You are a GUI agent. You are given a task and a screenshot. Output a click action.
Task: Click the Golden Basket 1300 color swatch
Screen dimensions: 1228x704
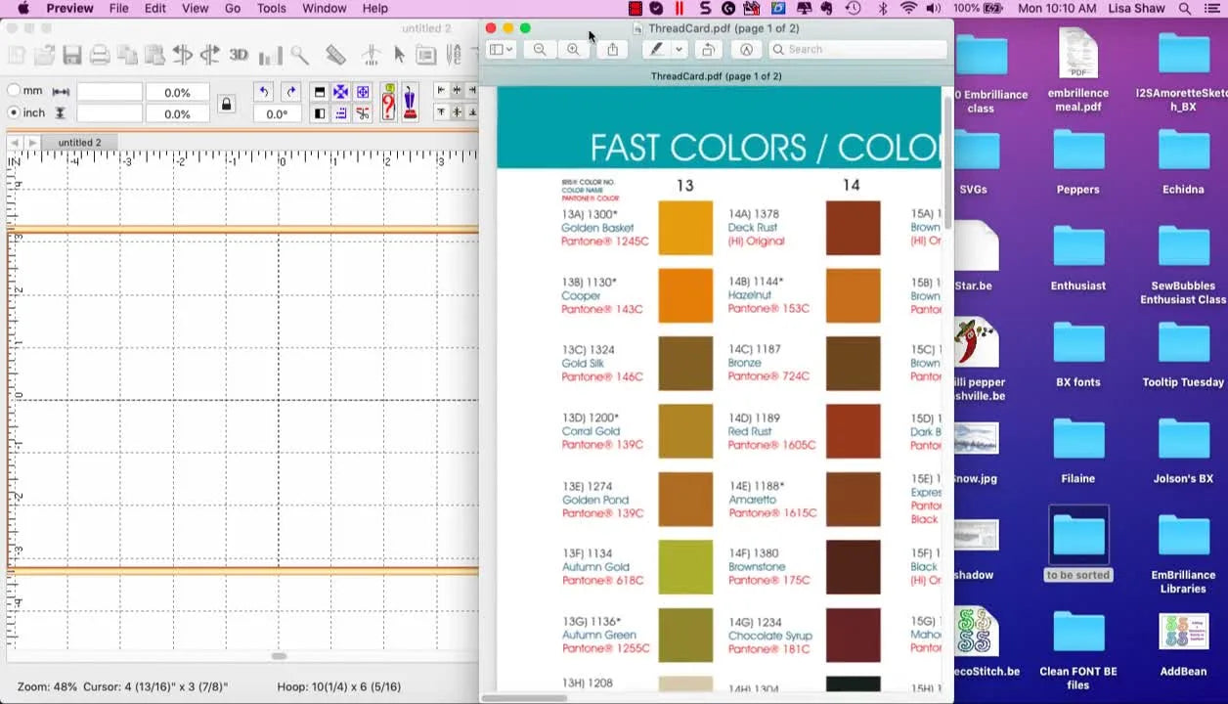[x=685, y=228]
